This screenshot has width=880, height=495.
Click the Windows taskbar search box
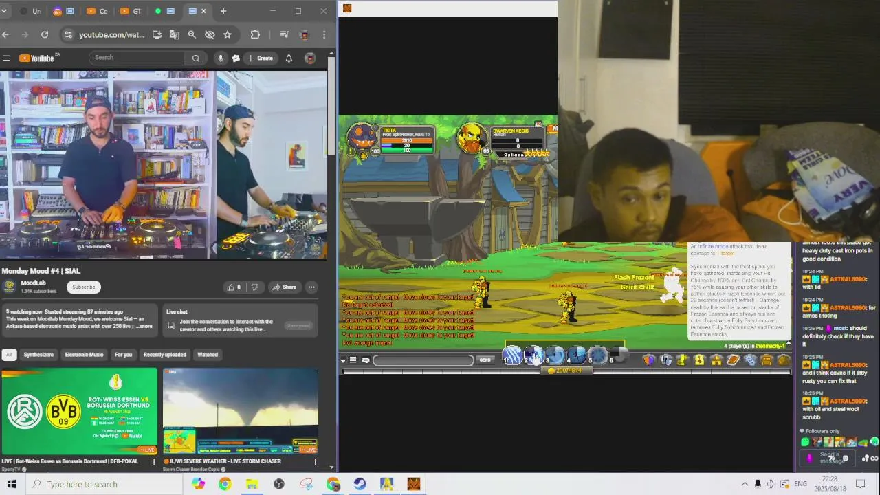[104, 484]
